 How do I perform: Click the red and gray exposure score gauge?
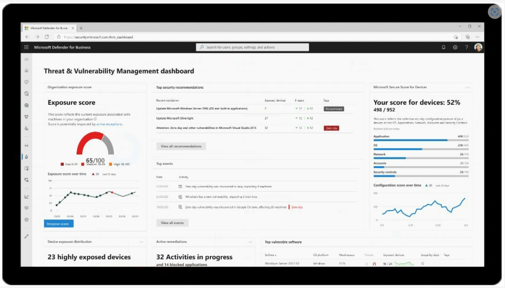(95, 143)
